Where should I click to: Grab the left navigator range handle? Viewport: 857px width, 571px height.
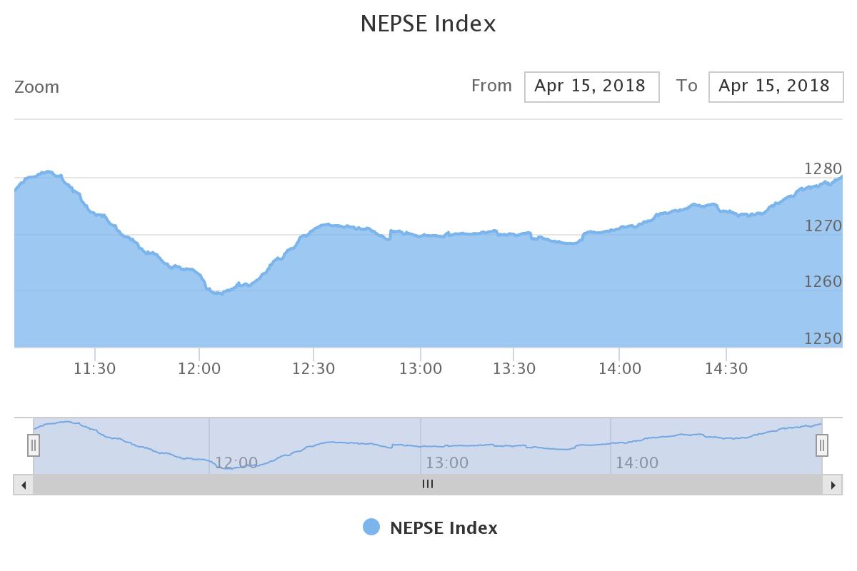(x=34, y=445)
